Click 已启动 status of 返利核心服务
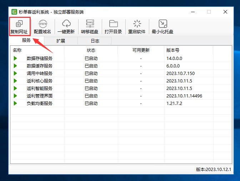The height and width of the screenshot is (181, 240). [91, 81]
